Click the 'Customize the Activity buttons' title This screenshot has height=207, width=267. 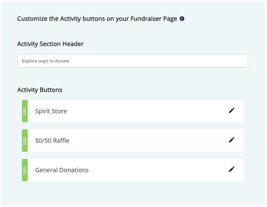[x=97, y=18]
